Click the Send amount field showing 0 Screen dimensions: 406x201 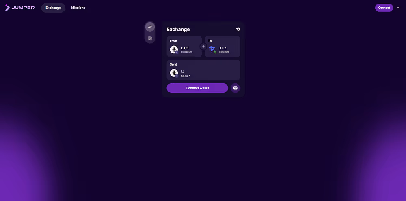click(x=203, y=70)
